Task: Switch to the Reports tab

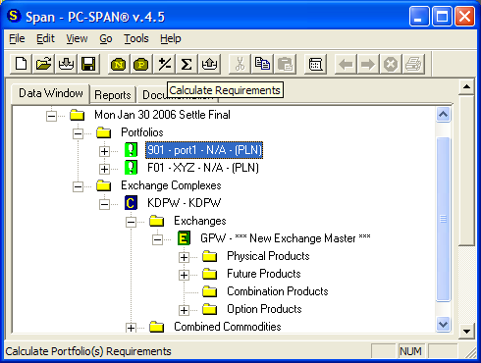Action: point(113,95)
